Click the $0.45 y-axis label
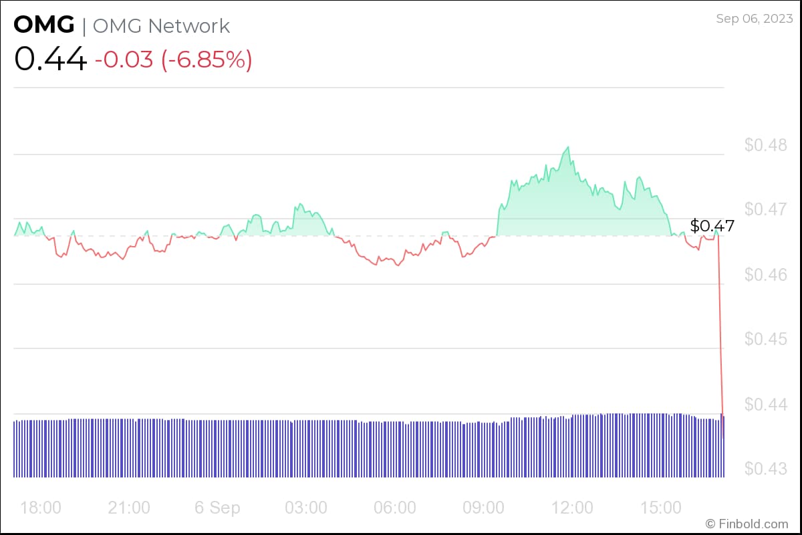Image resolution: width=802 pixels, height=535 pixels. point(766,339)
